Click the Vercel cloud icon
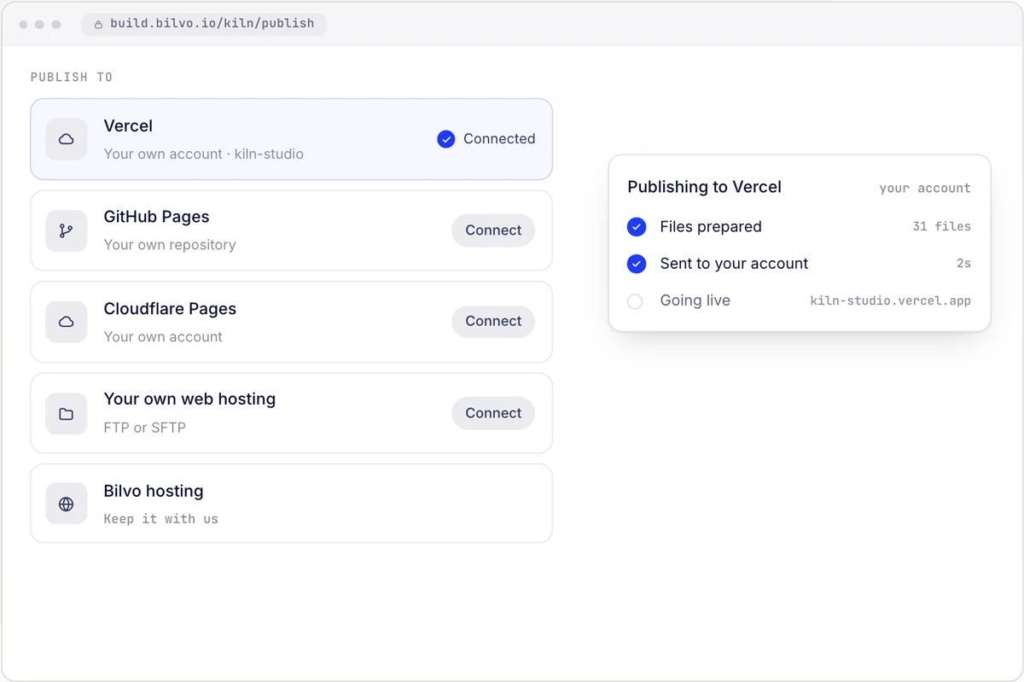This screenshot has width=1024, height=682. (x=67, y=139)
